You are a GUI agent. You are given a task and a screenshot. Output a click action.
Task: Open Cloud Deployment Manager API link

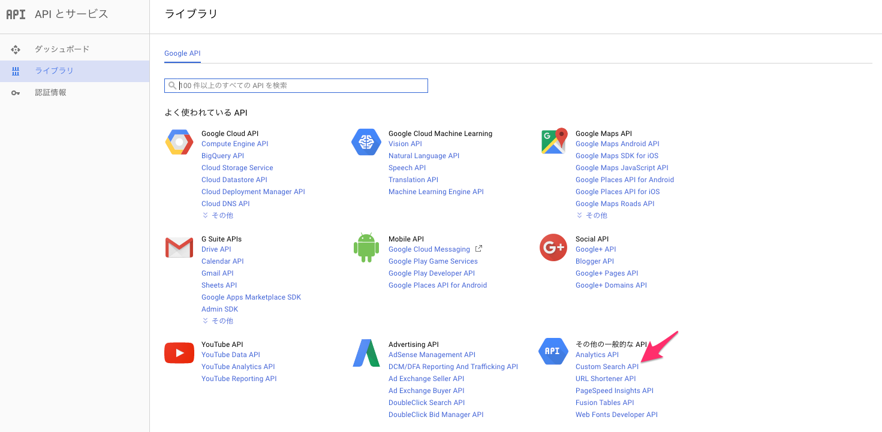tap(253, 192)
